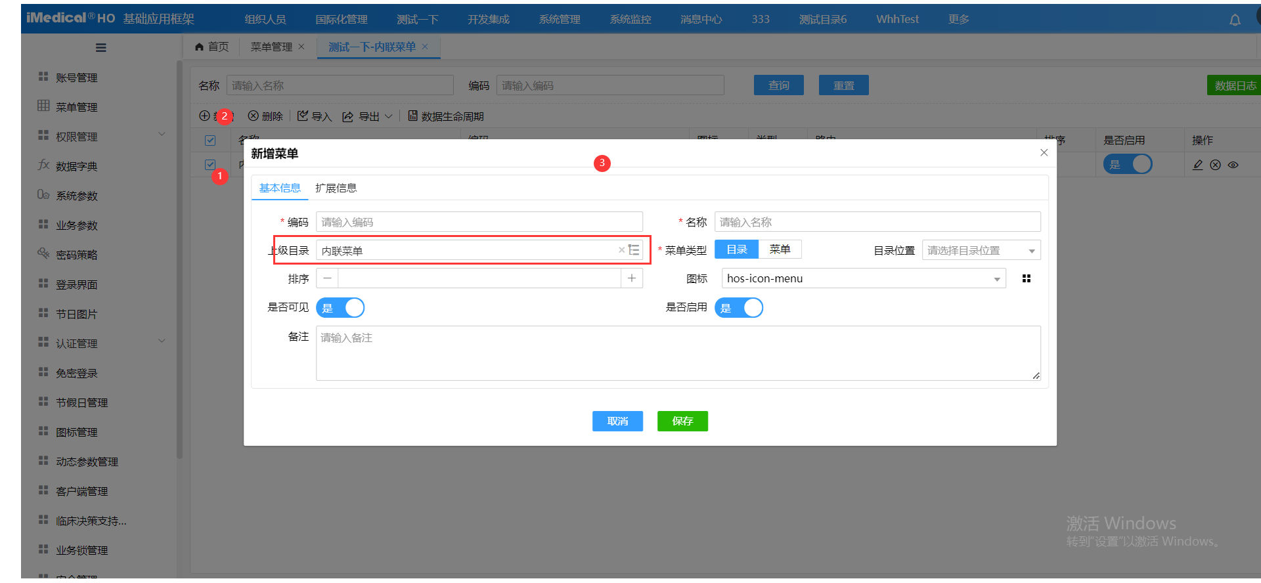Click the notification bell icon
1261x583 pixels.
tap(1235, 20)
